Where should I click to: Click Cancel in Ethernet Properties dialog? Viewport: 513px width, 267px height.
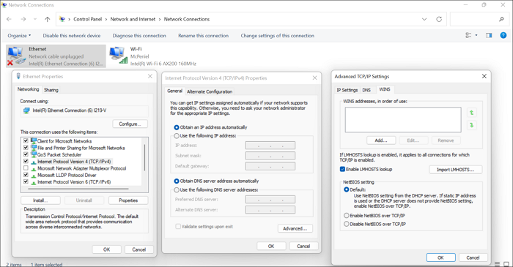tap(139, 249)
